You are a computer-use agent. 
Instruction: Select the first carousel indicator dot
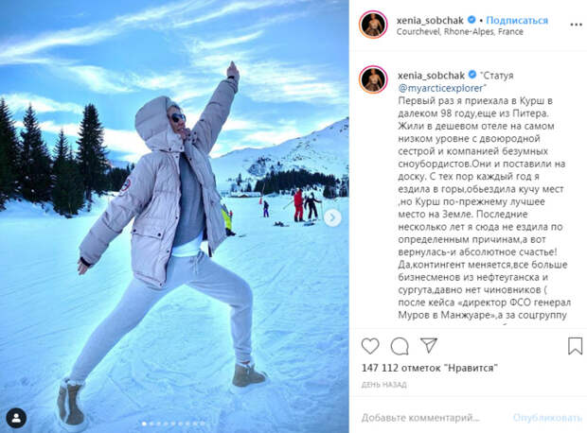pyautogui.click(x=144, y=424)
